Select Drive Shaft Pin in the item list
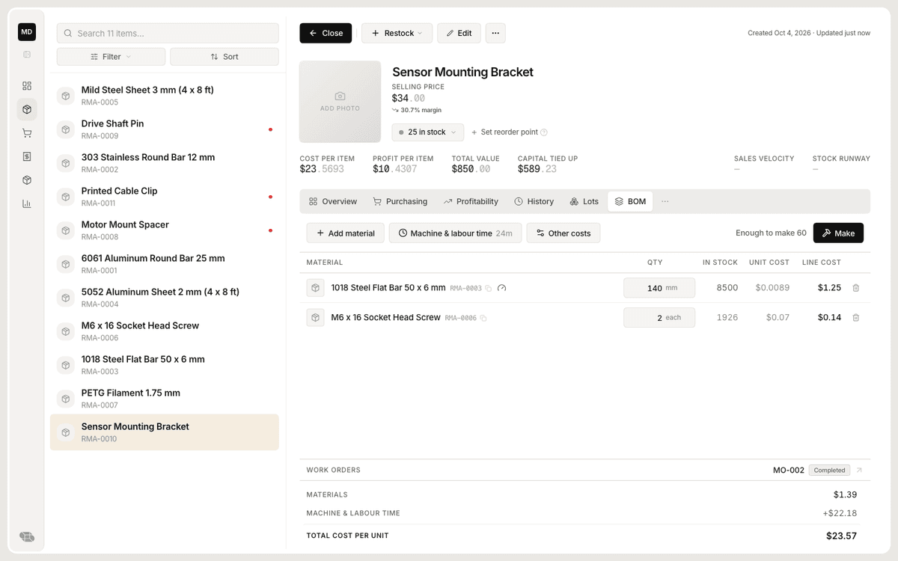 point(165,129)
